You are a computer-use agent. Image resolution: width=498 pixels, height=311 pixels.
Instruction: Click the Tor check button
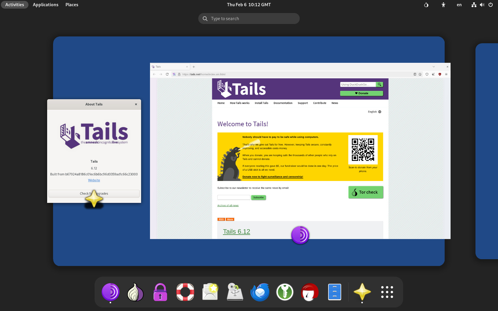(366, 192)
